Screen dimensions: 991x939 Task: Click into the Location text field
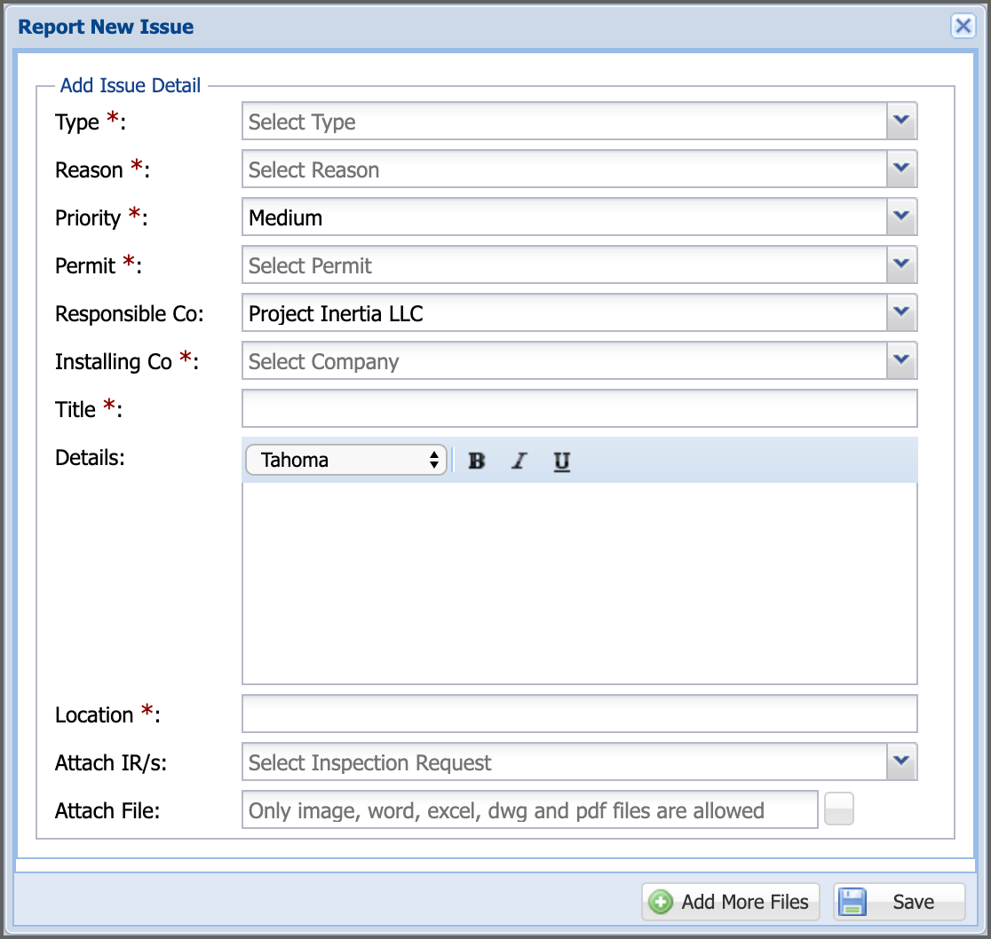pos(580,714)
